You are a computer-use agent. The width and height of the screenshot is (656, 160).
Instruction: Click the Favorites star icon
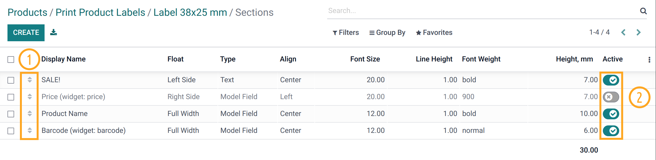418,32
